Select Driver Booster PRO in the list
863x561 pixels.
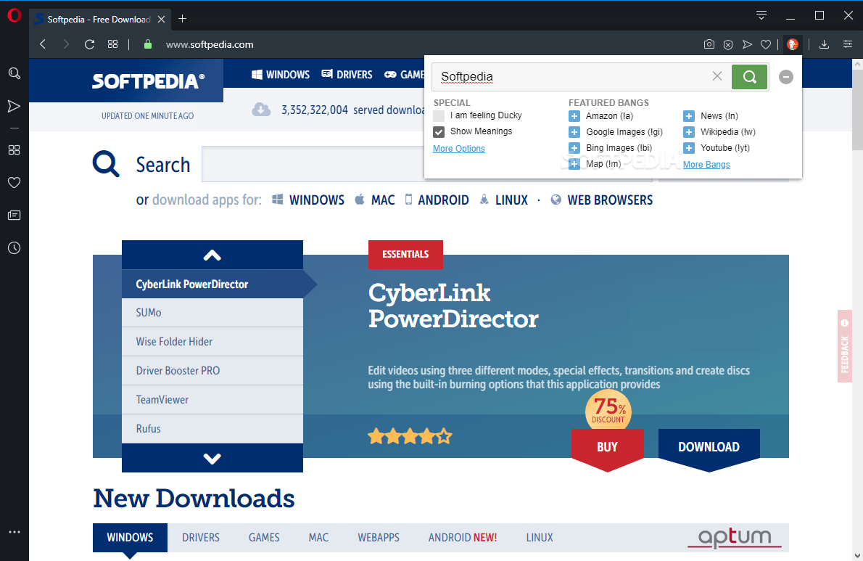(x=212, y=371)
